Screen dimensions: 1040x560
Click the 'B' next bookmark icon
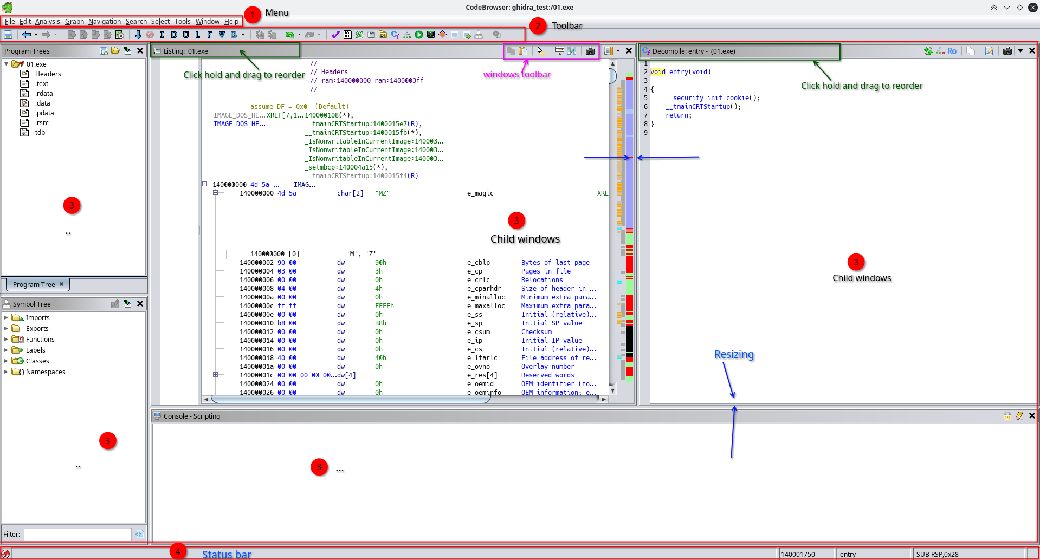[x=234, y=35]
